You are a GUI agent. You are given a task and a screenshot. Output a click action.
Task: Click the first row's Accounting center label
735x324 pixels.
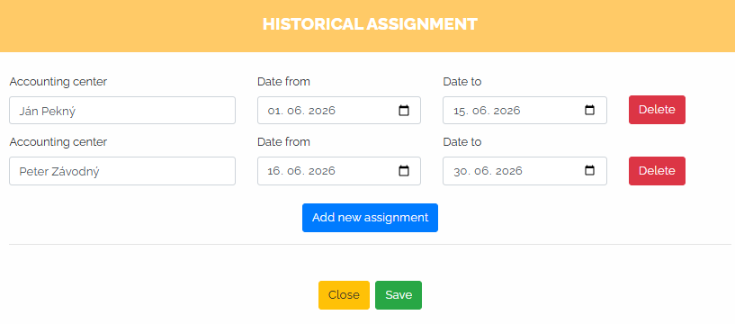[58, 82]
